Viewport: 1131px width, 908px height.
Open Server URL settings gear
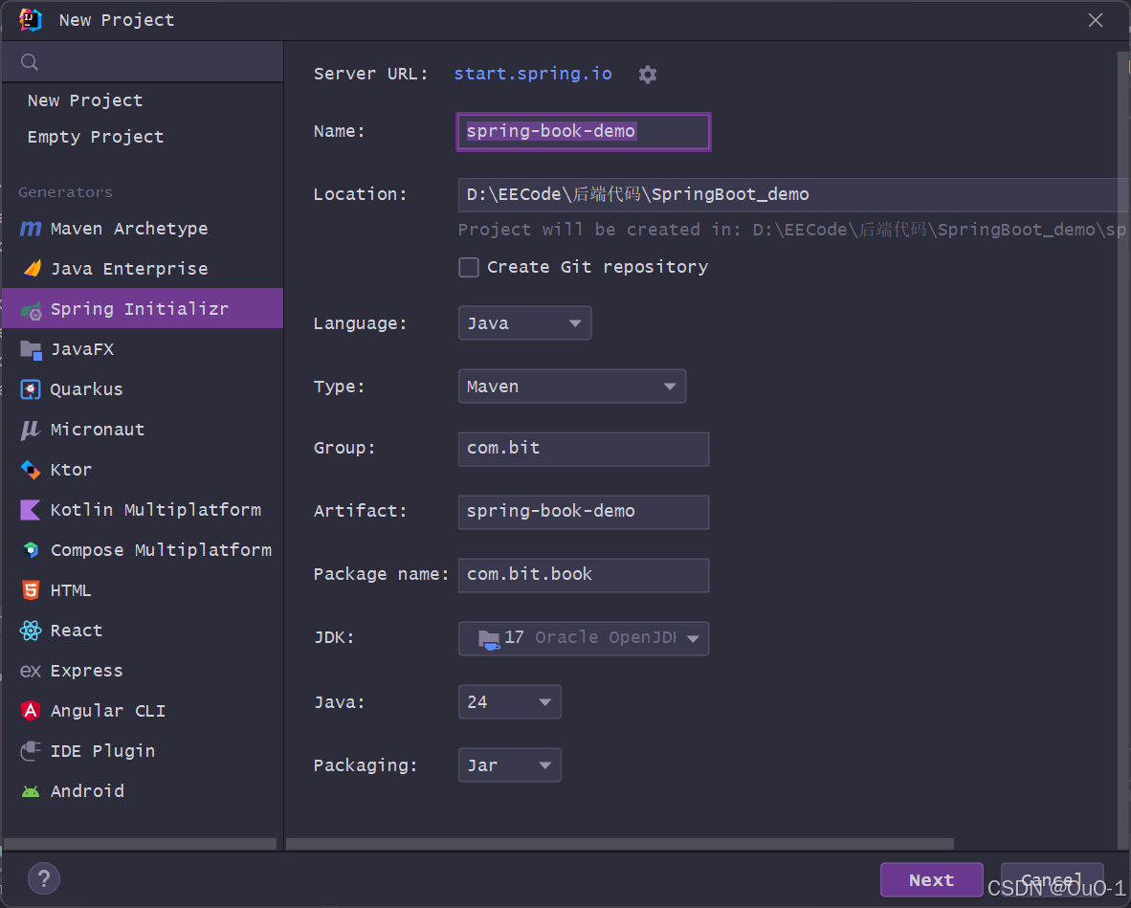tap(648, 75)
